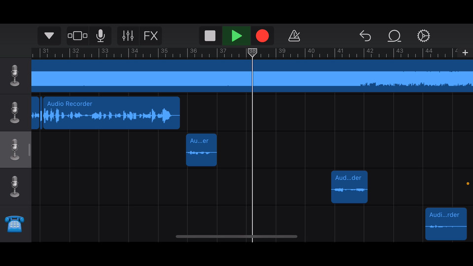Open the song settings gear
The image size is (473, 266).
(x=424, y=36)
